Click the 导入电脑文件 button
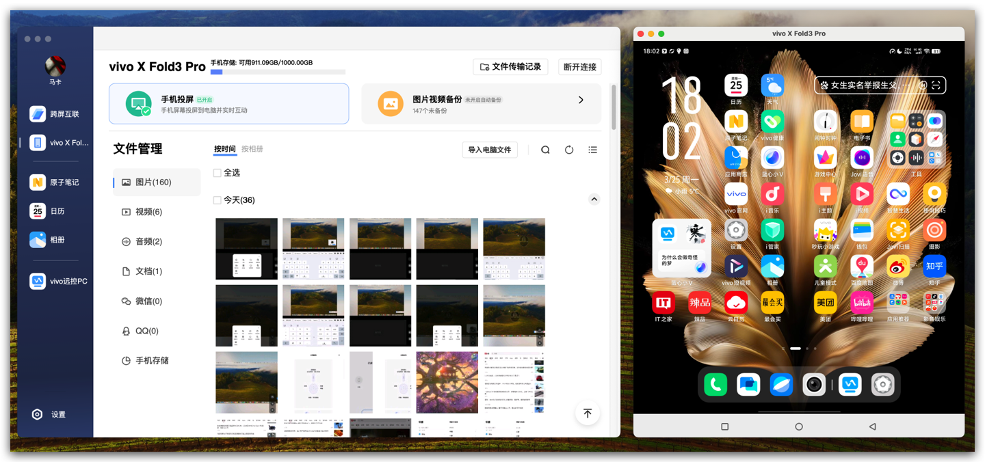 [489, 150]
